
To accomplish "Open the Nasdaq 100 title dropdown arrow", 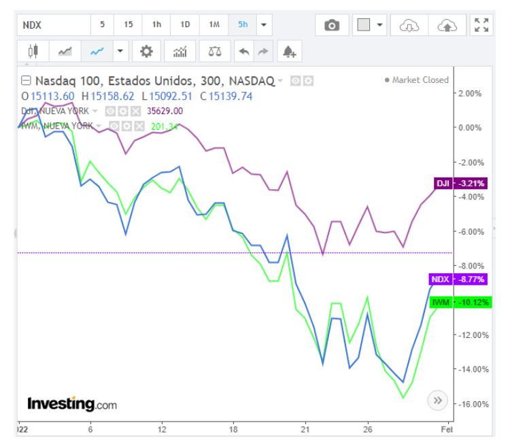I will [x=280, y=80].
